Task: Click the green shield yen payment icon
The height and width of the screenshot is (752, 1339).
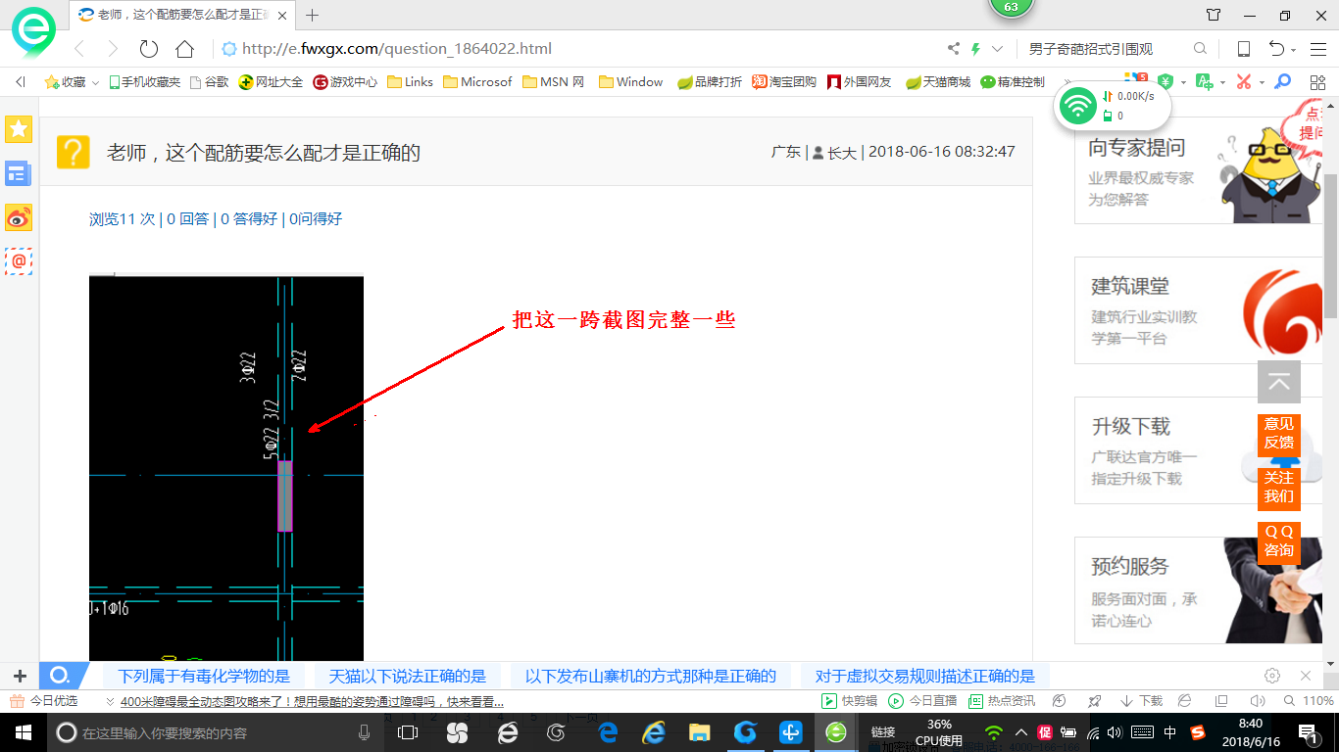Action: point(1165,82)
